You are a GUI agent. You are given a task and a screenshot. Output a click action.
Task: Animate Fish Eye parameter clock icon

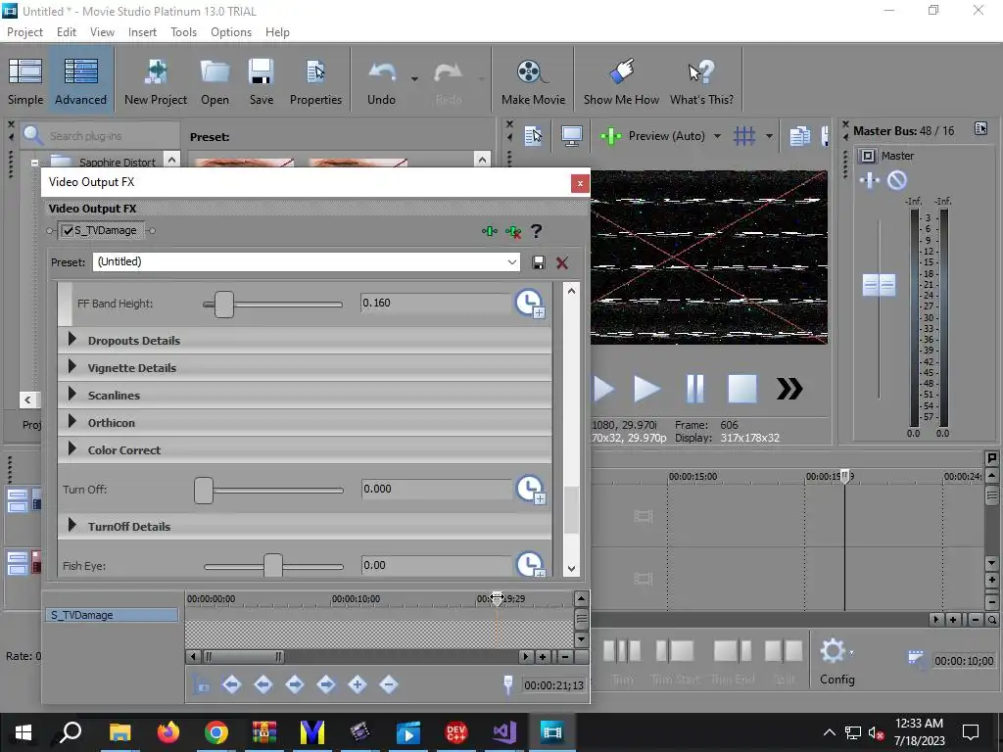(x=530, y=564)
